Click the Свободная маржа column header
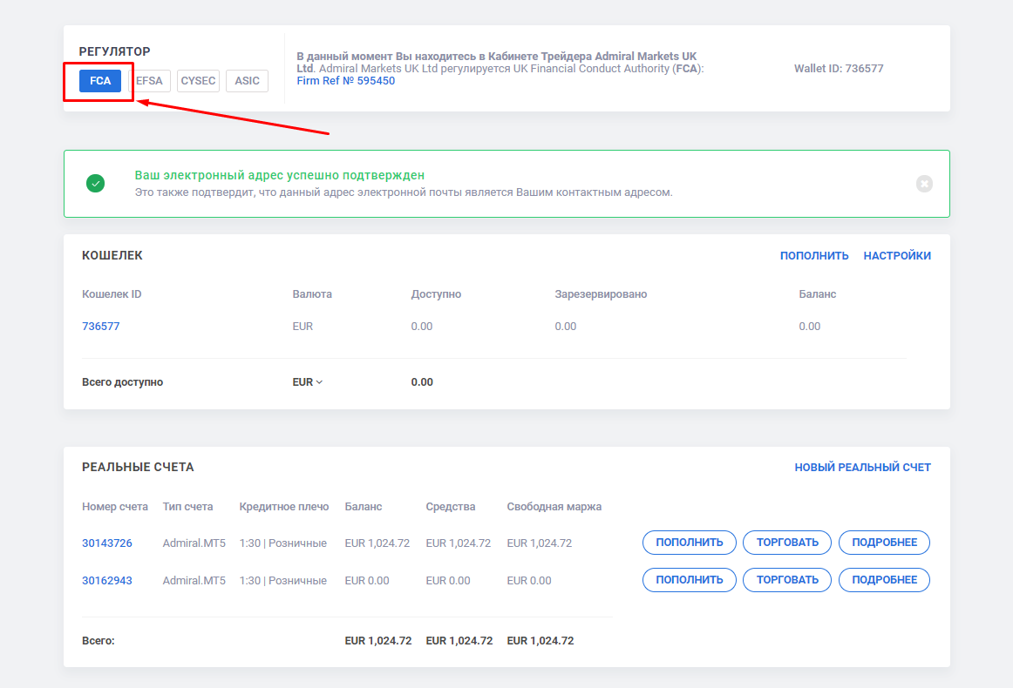 (554, 507)
